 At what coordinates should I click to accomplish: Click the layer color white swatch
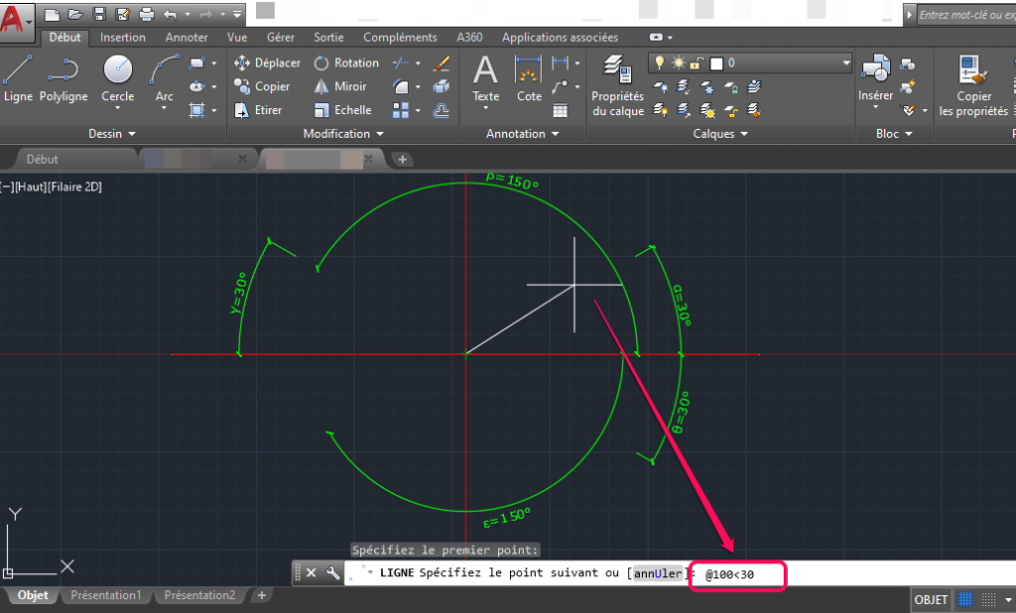coord(716,63)
